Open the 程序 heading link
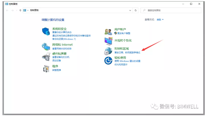209x117 pixels. tap(55, 66)
